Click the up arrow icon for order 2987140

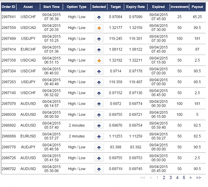99,93
